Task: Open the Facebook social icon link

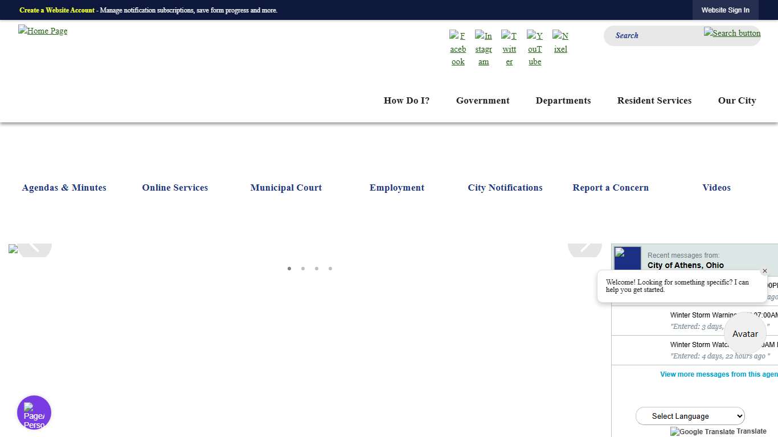Action: (458, 48)
